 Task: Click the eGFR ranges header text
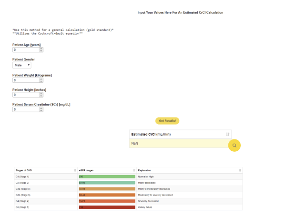pyautogui.click(x=86, y=170)
